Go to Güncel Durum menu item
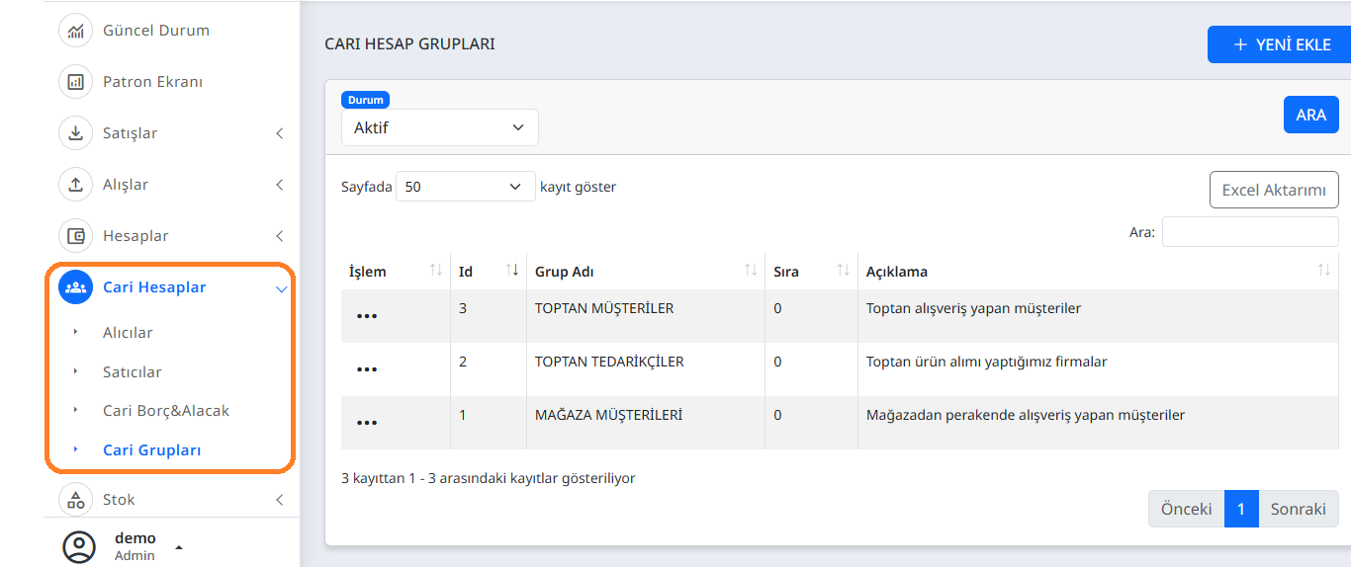Viewport: 1351px width, 567px height. point(156,31)
